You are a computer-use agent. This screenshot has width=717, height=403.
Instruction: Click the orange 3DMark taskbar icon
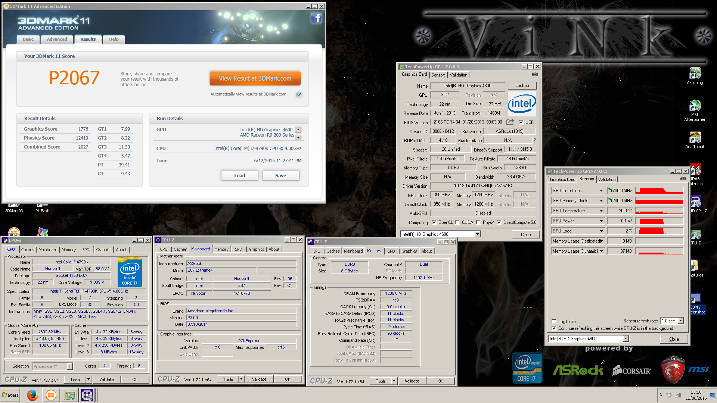coord(51,395)
